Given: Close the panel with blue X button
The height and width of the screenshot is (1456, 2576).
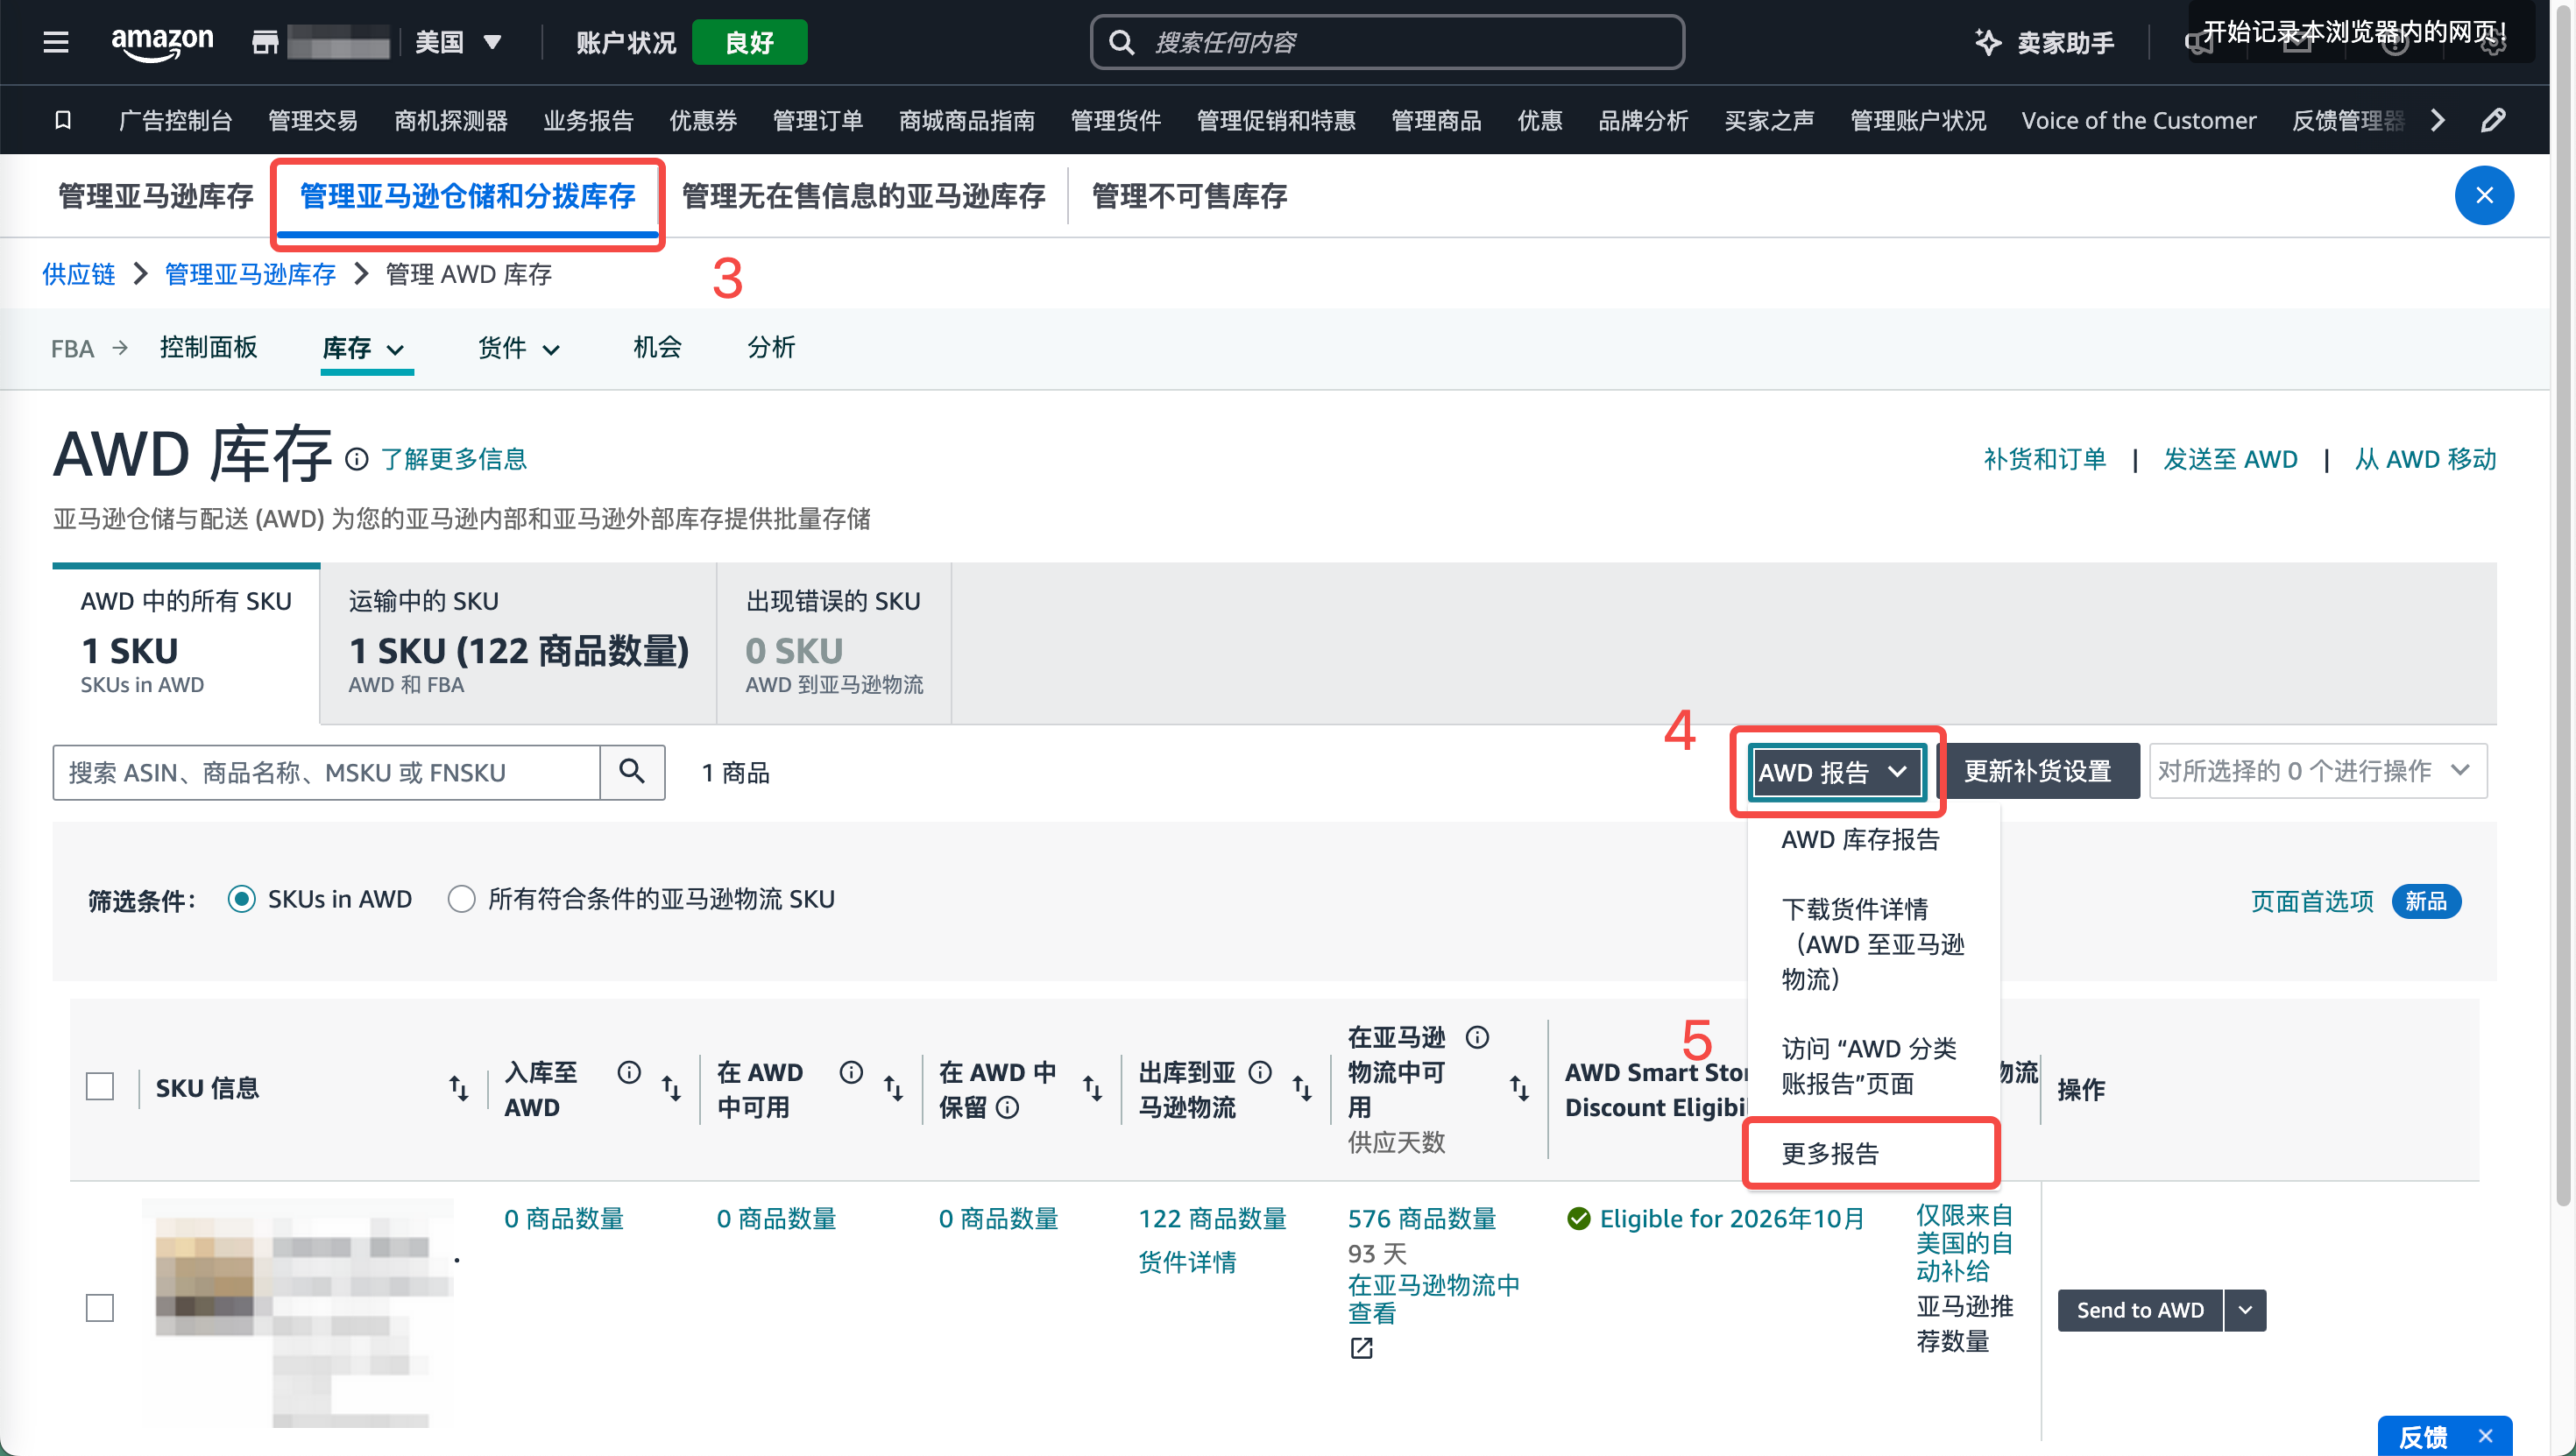Looking at the screenshot, I should (2484, 195).
